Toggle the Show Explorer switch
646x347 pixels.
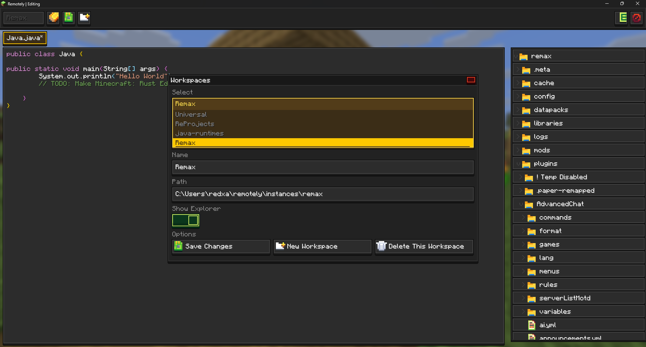(185, 220)
